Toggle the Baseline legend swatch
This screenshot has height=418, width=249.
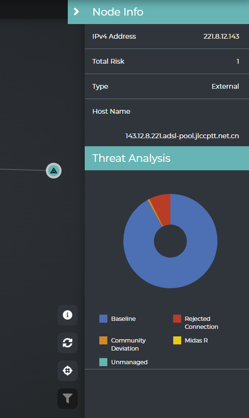(x=103, y=318)
